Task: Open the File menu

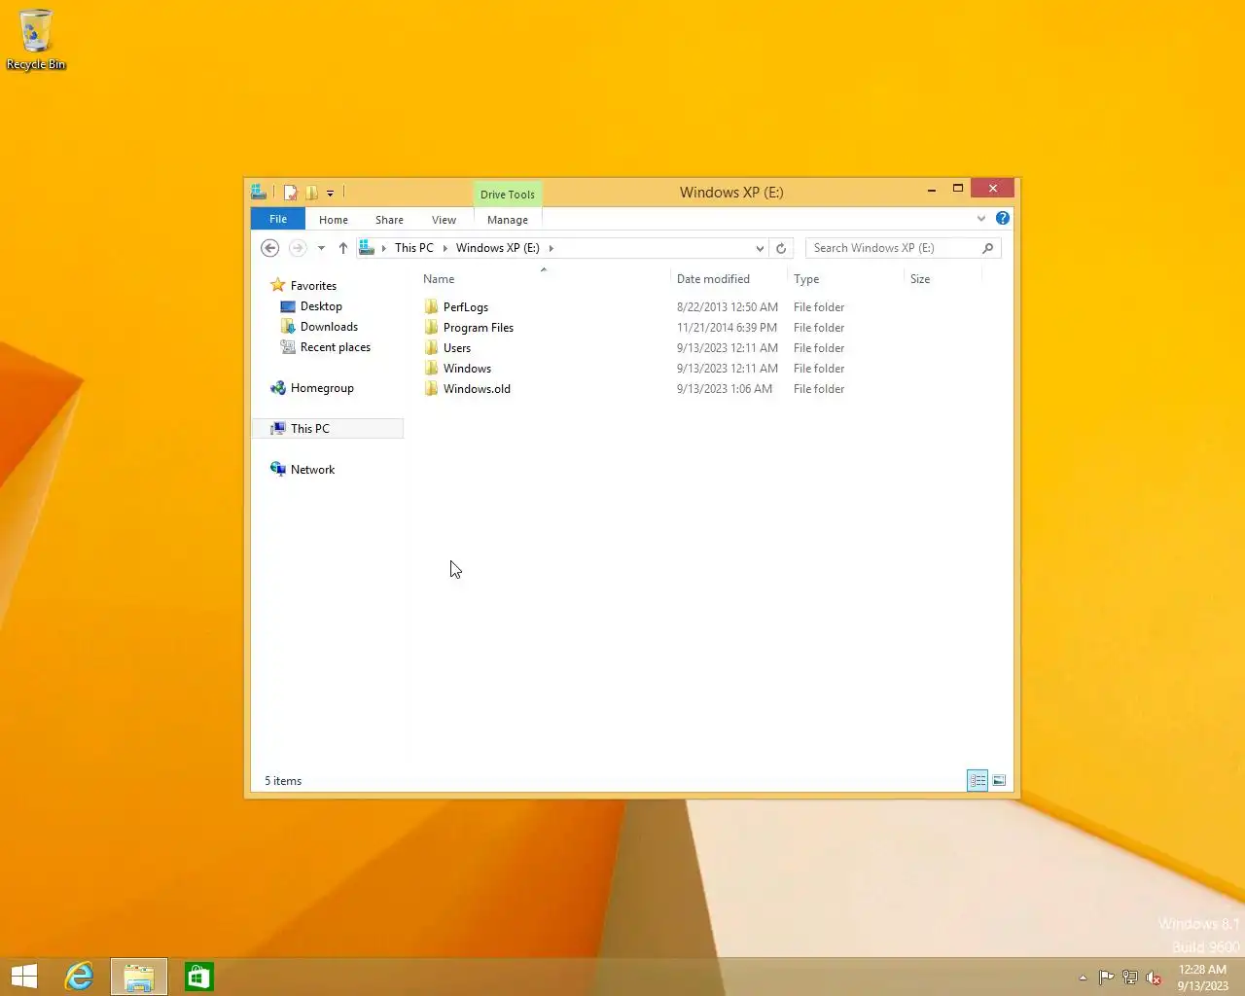Action: 278,219
